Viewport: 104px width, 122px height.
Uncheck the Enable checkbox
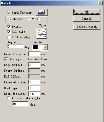coord(9,27)
